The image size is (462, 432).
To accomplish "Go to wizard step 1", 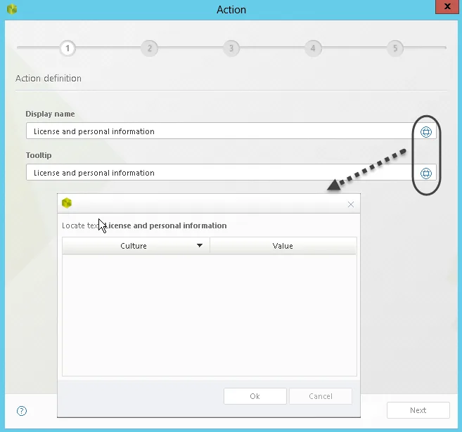I will click(68, 48).
